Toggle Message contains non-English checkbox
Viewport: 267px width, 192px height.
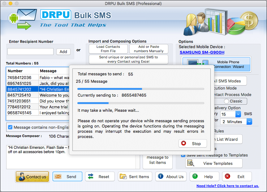[10, 127]
